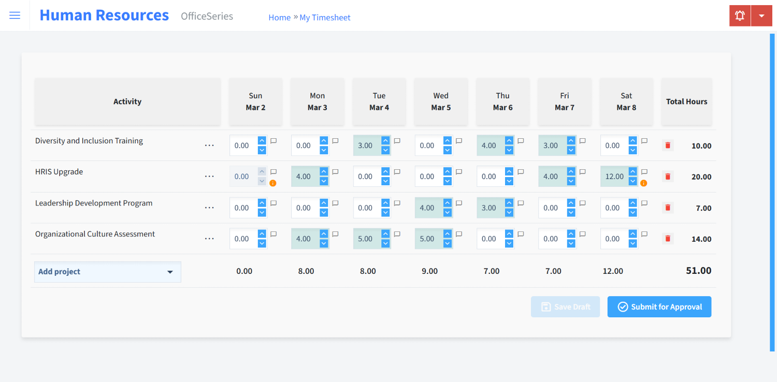
Task: Open the Add project dropdown
Action: (107, 271)
